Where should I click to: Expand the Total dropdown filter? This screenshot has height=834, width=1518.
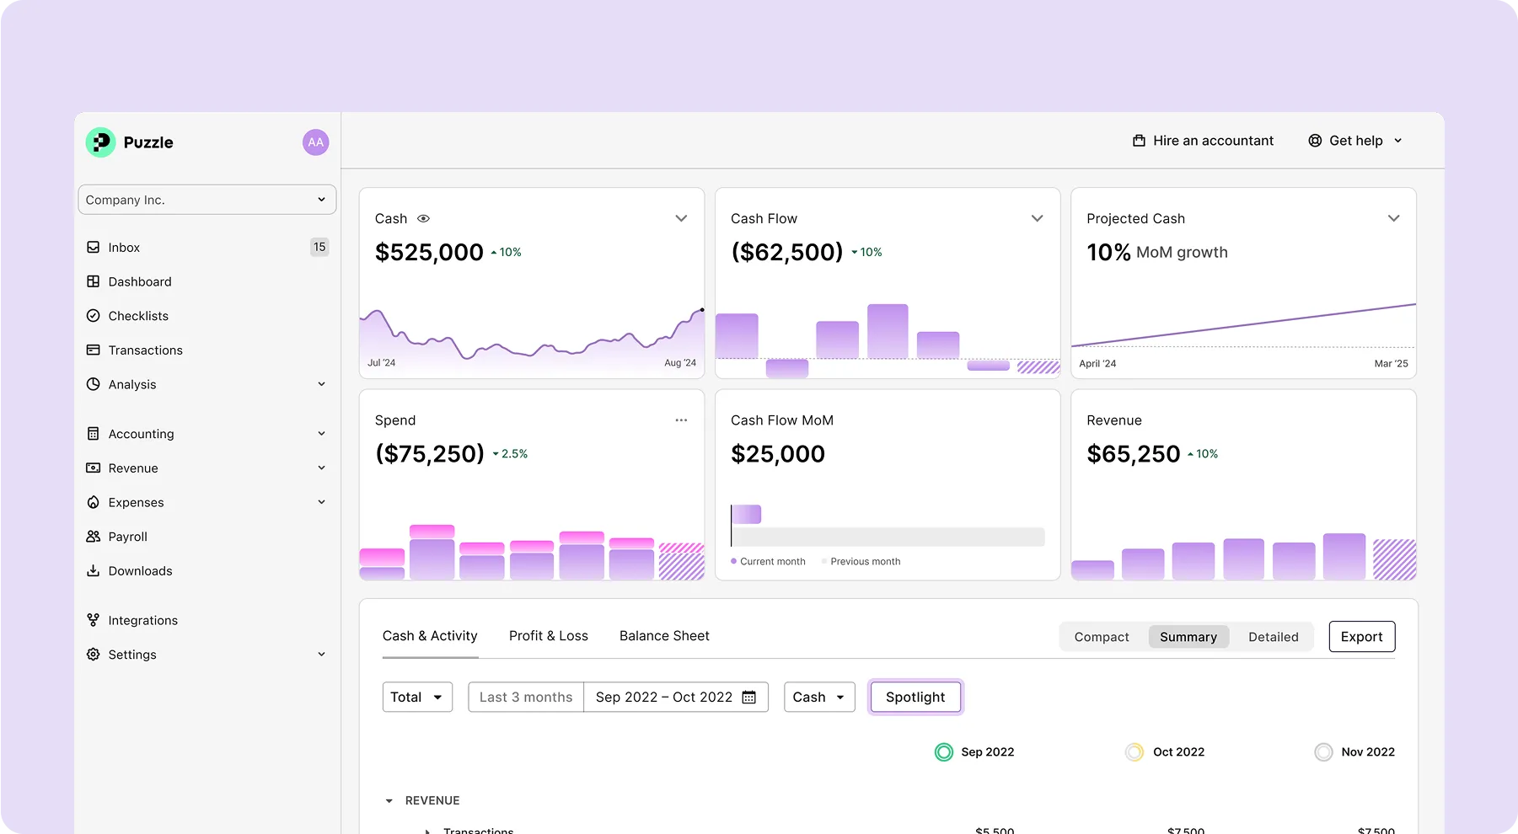pyautogui.click(x=417, y=697)
